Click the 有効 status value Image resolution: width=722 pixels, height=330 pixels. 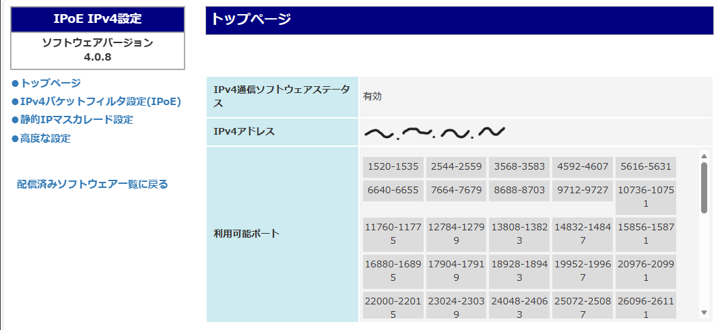(372, 97)
